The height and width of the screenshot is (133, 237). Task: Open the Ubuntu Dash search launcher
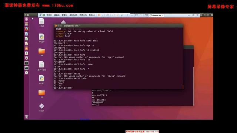[26, 19]
